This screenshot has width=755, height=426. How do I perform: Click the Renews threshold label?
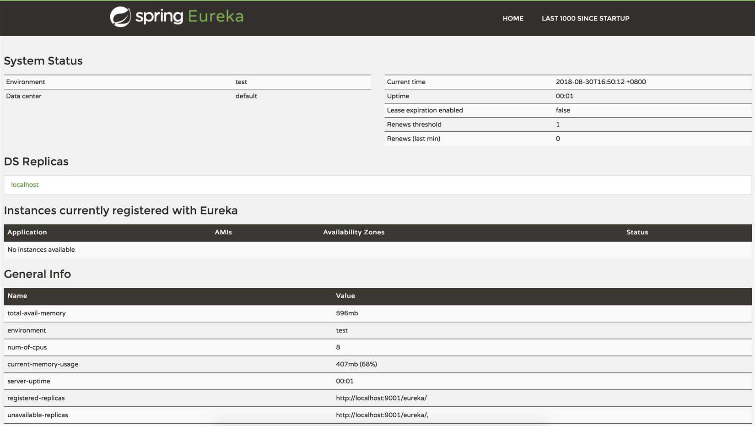pyautogui.click(x=414, y=124)
